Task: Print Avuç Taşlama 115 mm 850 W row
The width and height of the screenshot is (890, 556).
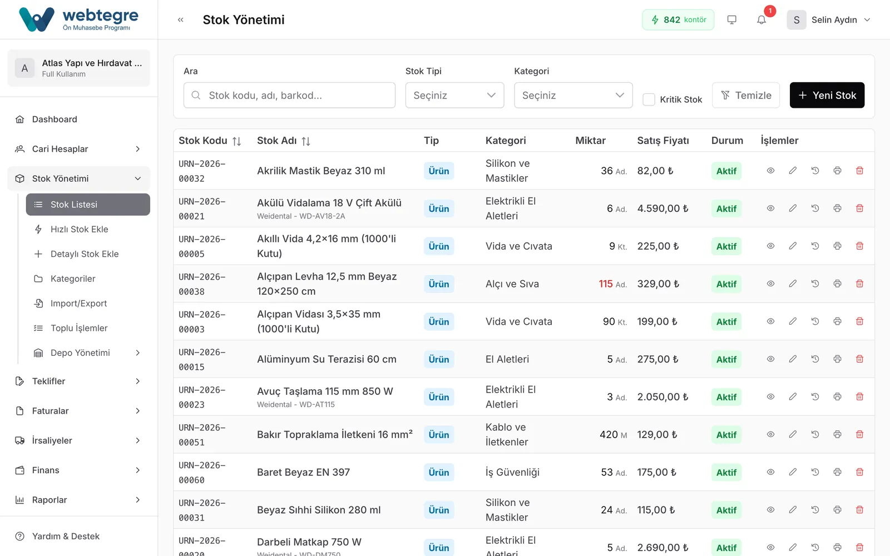Action: coord(837,397)
